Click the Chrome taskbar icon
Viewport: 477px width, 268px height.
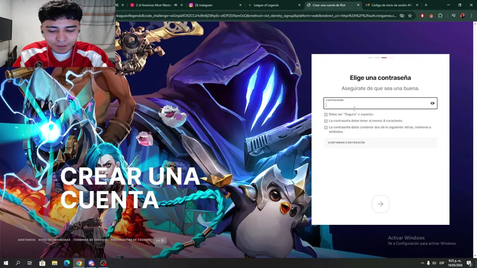[79, 263]
